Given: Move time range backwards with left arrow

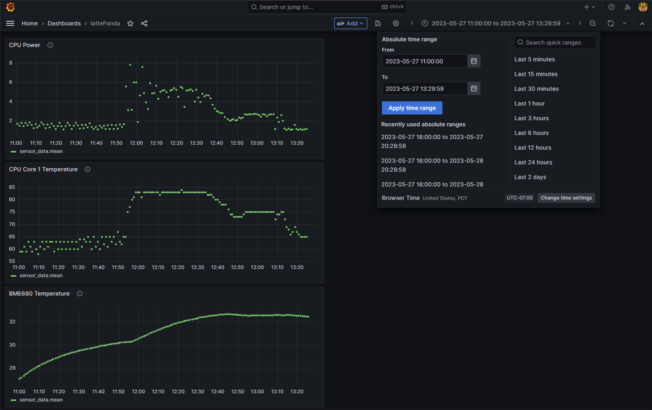Looking at the screenshot, I should [x=412, y=23].
